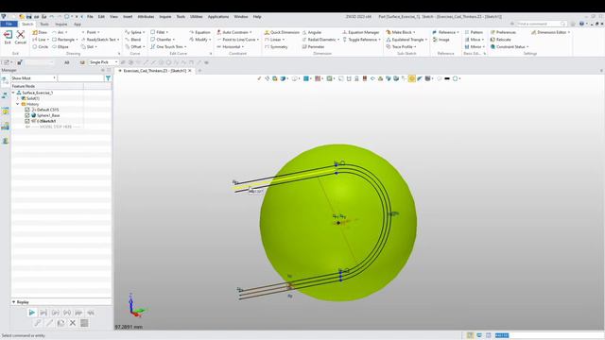
Task: Click the Equation curve tool
Action: (x=199, y=32)
